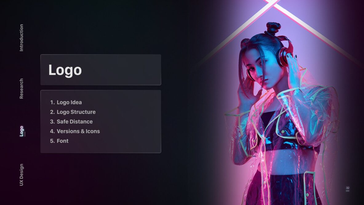Screen dimensions: 364x205
Task: Click the number 5 list marker
Action: [52, 141]
